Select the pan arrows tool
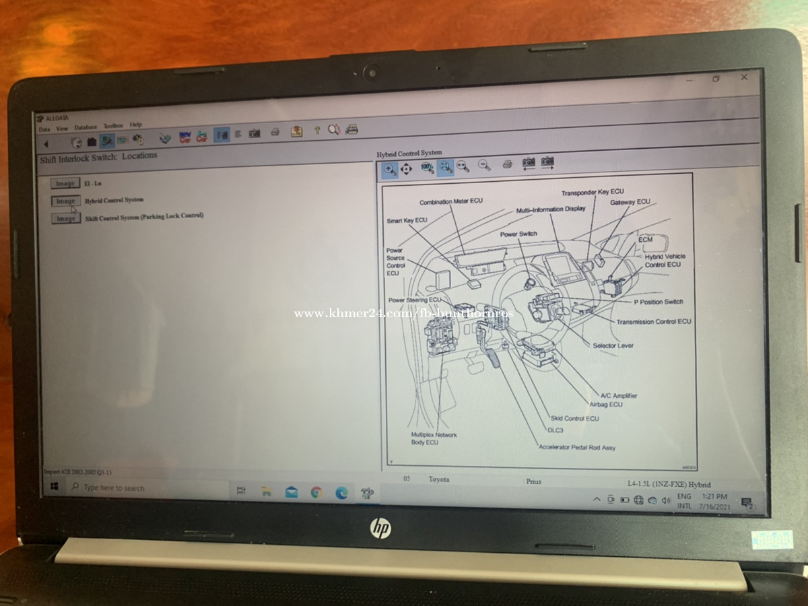 [406, 169]
